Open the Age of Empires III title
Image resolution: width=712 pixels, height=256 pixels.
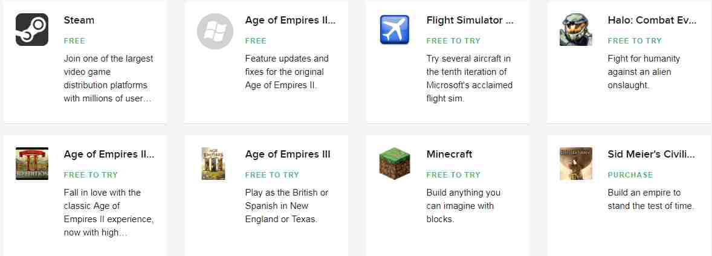288,154
